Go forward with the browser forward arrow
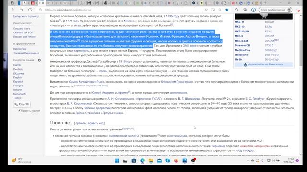 pyautogui.click(x=21, y=10)
